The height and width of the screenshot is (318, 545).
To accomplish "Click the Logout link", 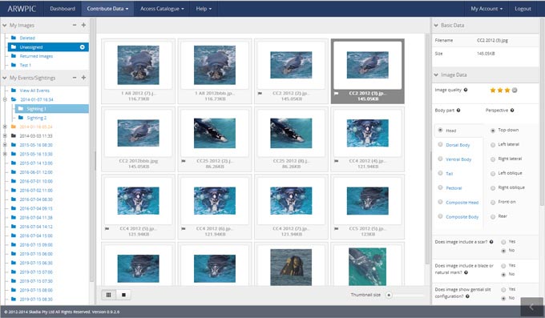I will point(523,9).
